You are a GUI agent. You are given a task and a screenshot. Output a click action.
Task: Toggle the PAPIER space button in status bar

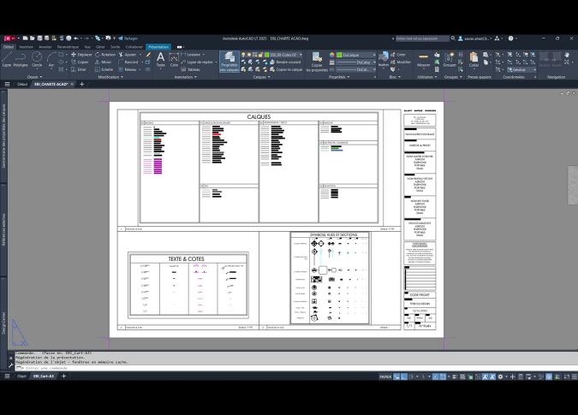point(385,376)
